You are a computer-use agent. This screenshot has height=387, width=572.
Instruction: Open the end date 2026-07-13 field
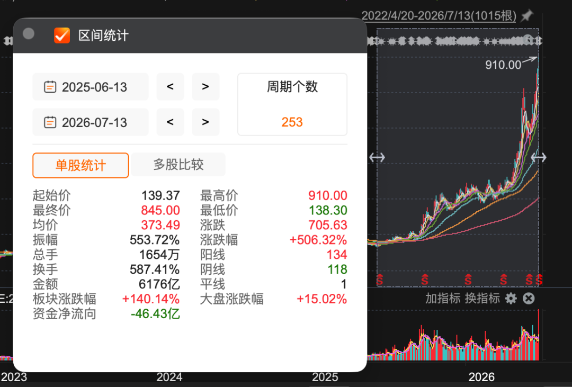[x=91, y=122]
